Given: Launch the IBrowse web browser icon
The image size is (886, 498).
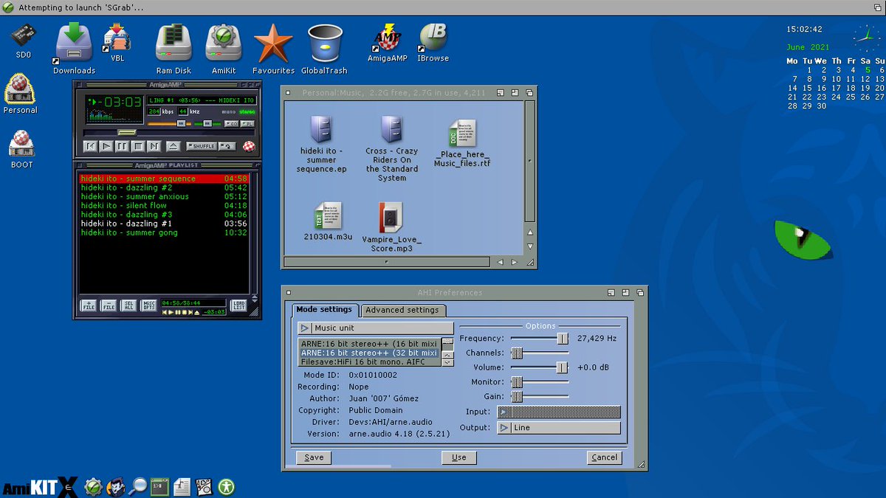Looking at the screenshot, I should point(433,38).
